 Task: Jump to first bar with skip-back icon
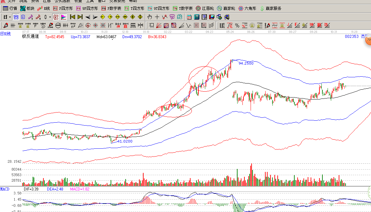click(72, 17)
